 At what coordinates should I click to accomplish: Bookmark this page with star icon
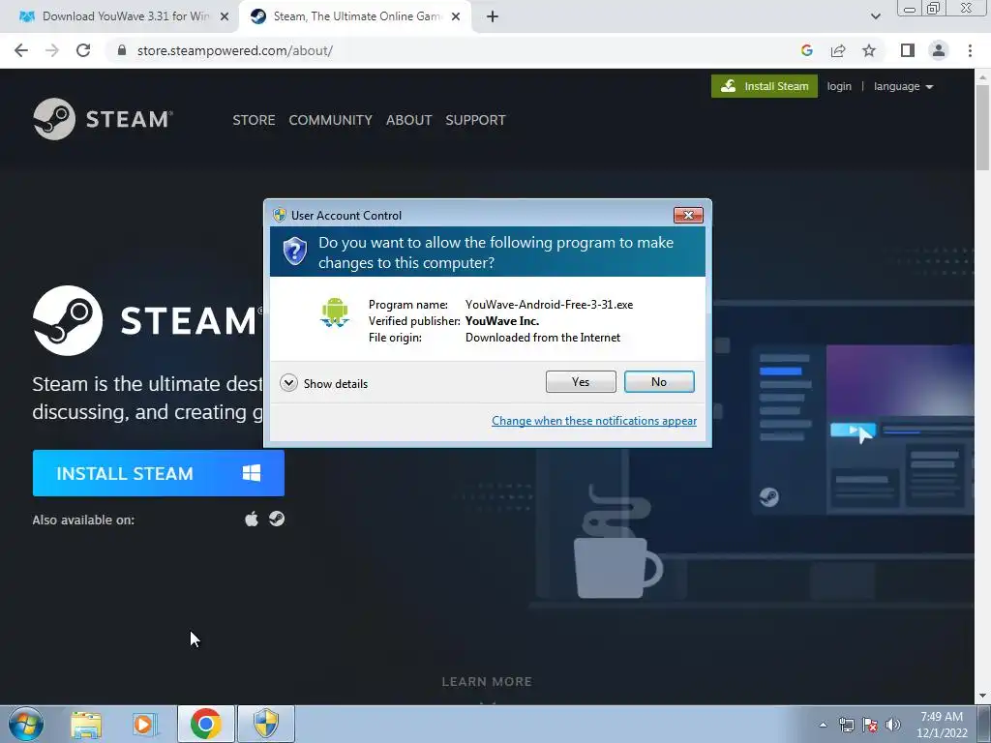(x=869, y=50)
